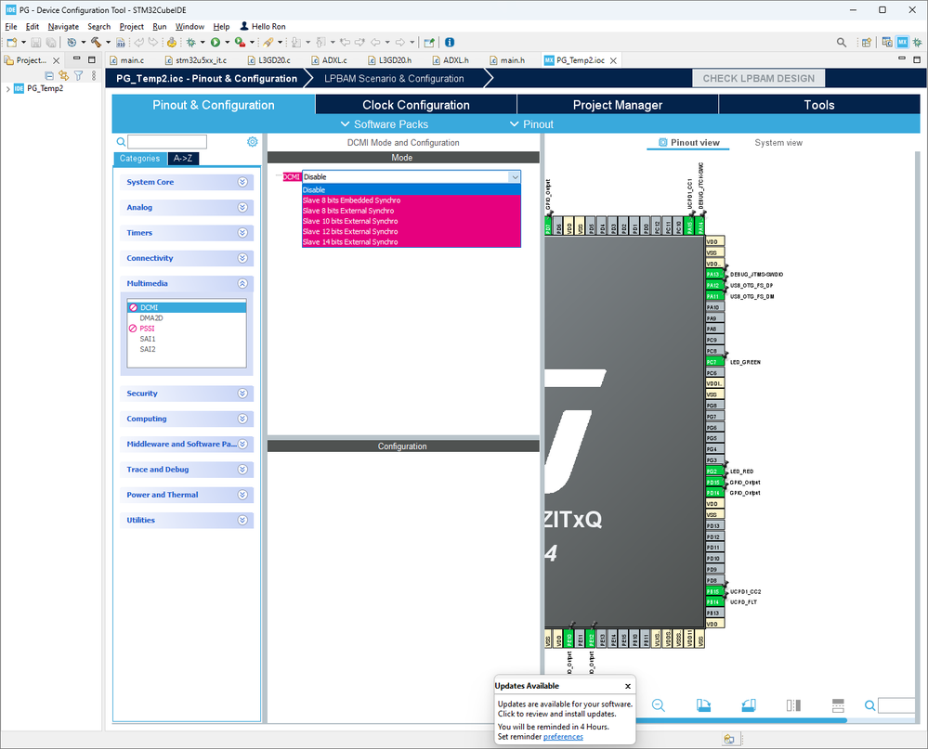Click the vertical split view icon
The width and height of the screenshot is (928, 749).
click(x=793, y=704)
